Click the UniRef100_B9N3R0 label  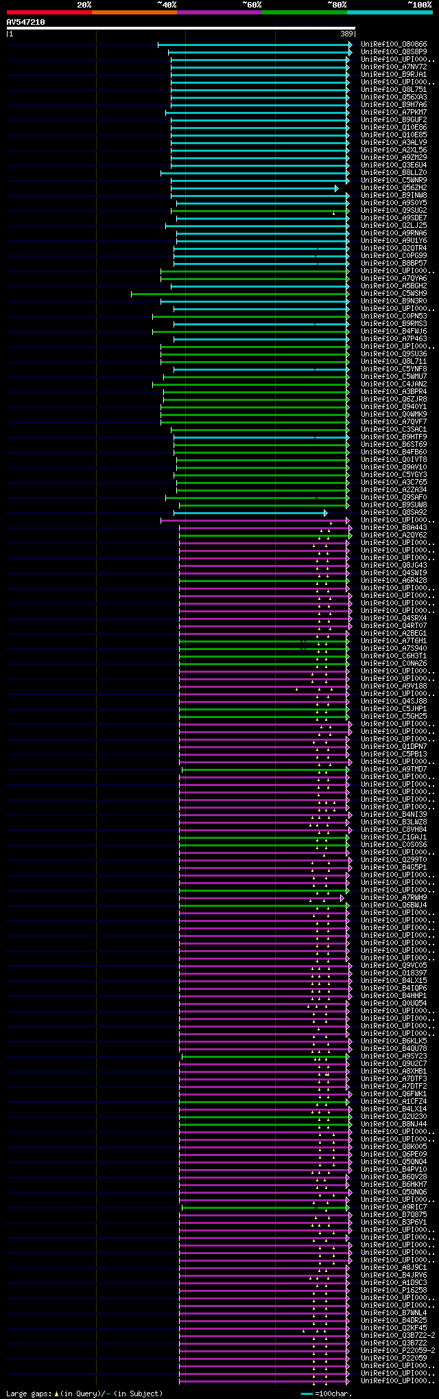(x=394, y=301)
